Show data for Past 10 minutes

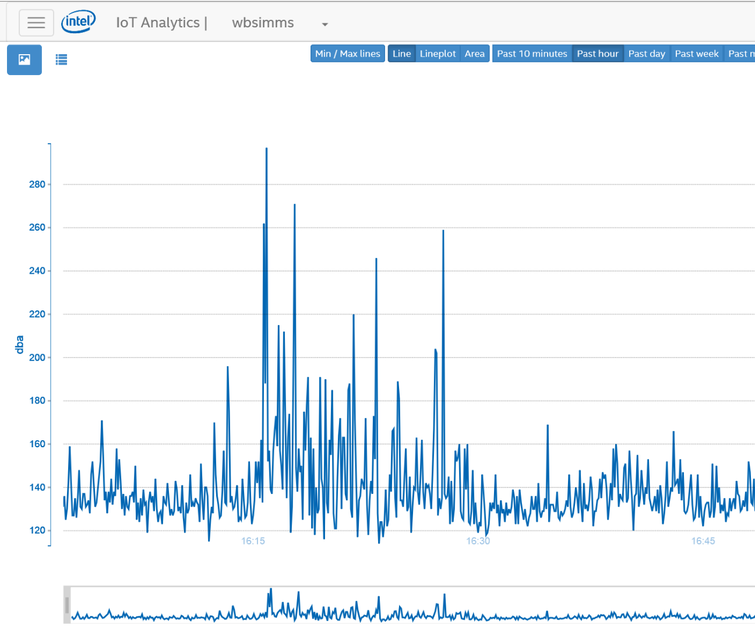[x=532, y=54]
